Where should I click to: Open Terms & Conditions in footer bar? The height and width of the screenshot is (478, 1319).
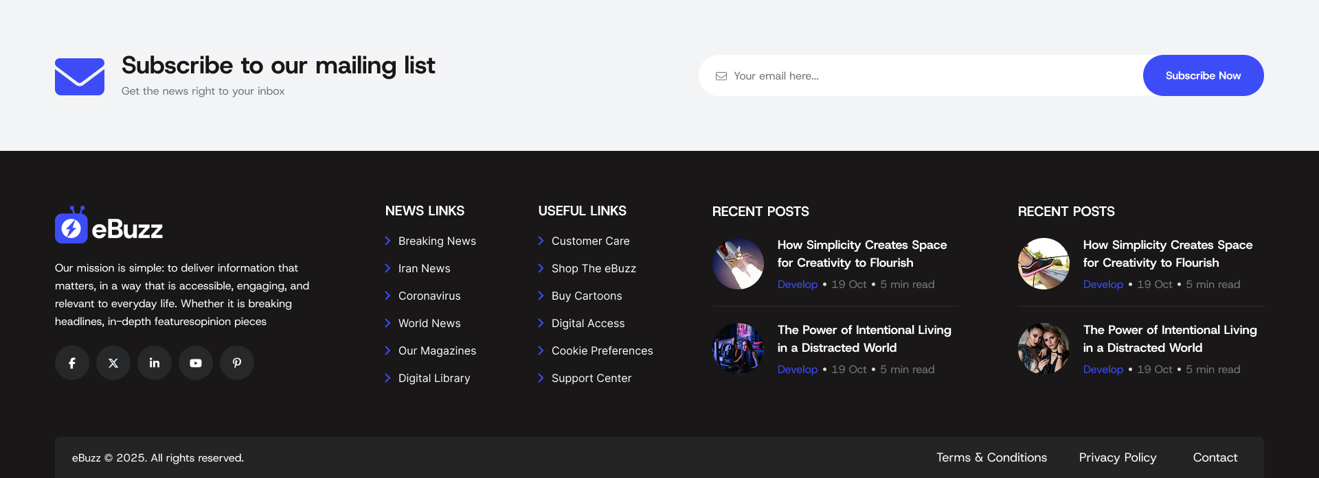coord(991,457)
